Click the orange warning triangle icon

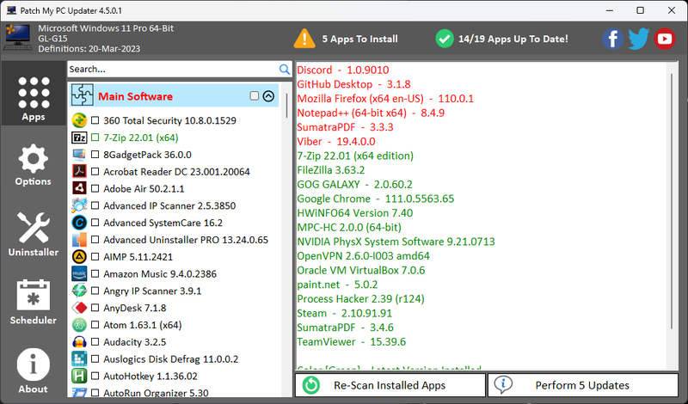304,39
